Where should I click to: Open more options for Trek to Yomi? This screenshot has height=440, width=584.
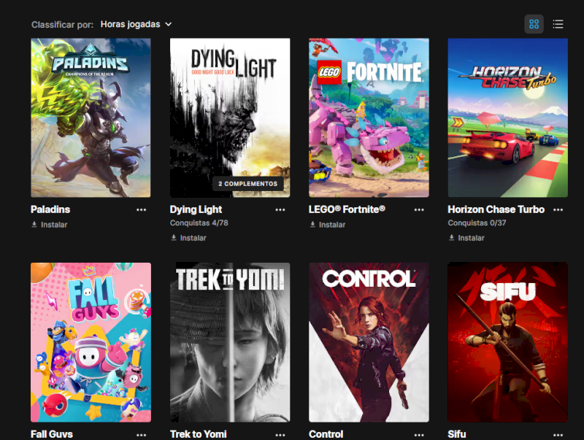280,435
